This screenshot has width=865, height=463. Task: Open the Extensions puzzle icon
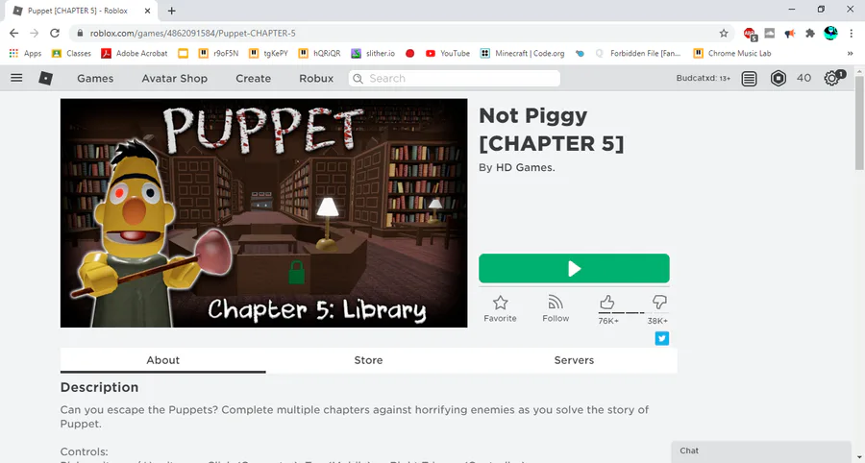[x=810, y=33]
